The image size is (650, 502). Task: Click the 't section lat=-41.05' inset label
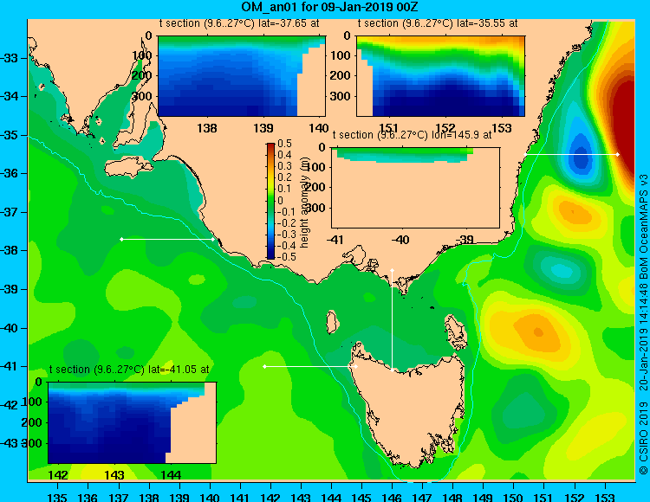129,370
